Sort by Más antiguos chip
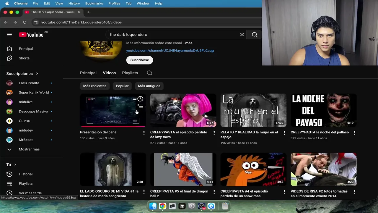Viewport: 378px width, 213px height. click(x=149, y=86)
